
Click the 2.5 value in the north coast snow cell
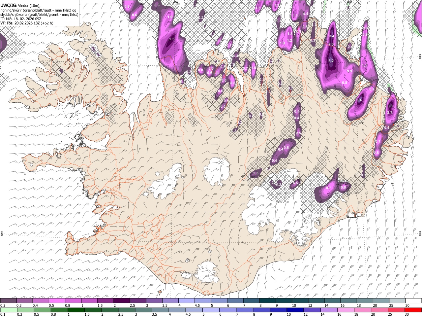click(x=171, y=39)
